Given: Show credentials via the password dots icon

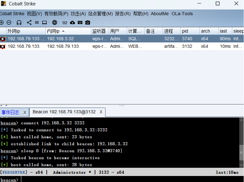Looking at the screenshot, I should click(65, 23).
